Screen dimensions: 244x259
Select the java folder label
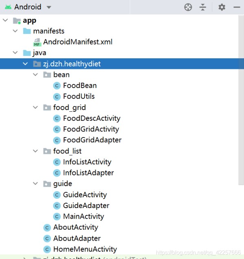pyautogui.click(x=39, y=53)
